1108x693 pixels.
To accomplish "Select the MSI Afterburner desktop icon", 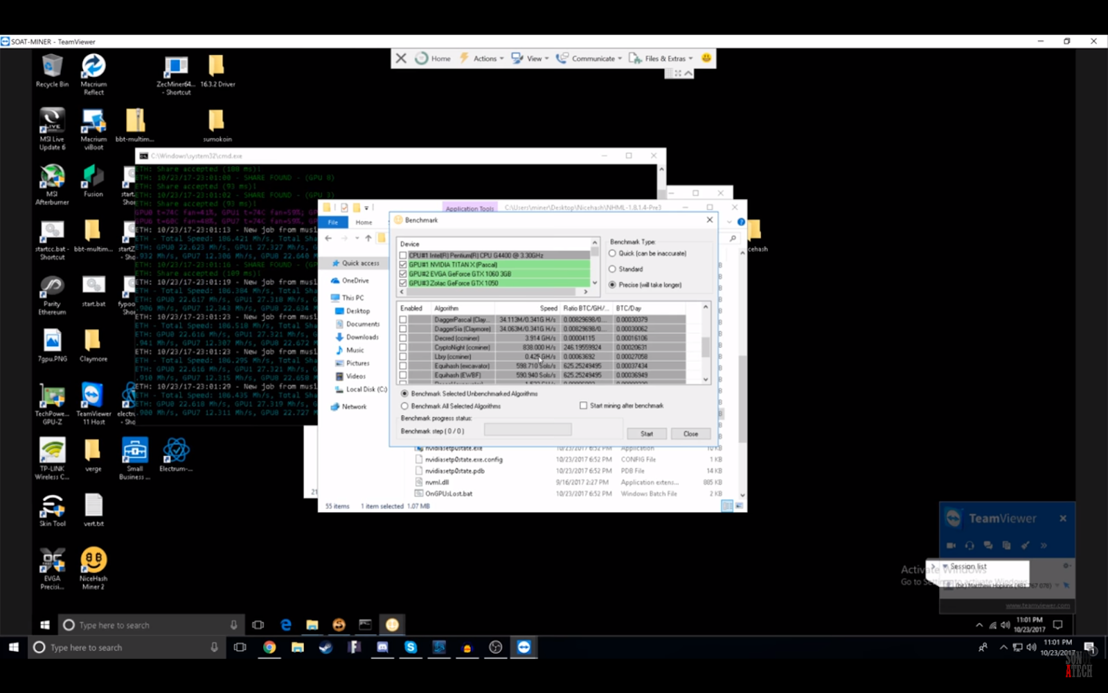I will 52,184.
